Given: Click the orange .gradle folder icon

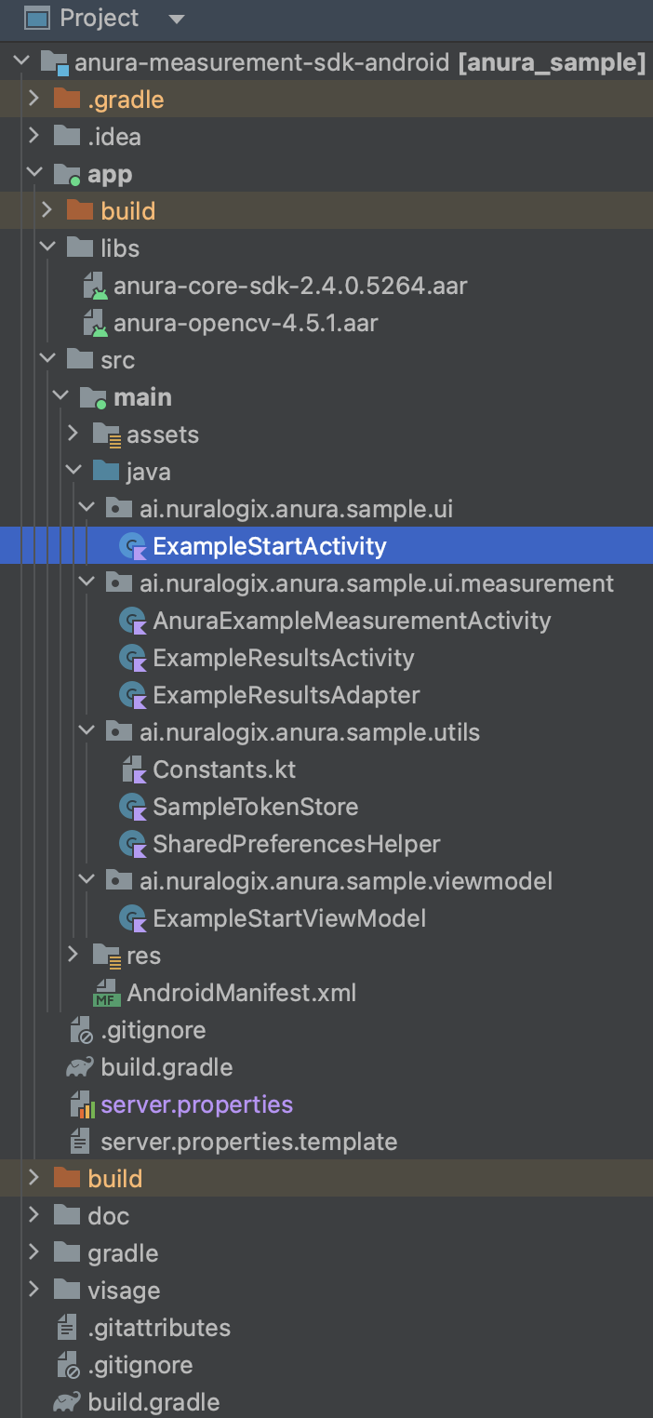Looking at the screenshot, I should 67,100.
